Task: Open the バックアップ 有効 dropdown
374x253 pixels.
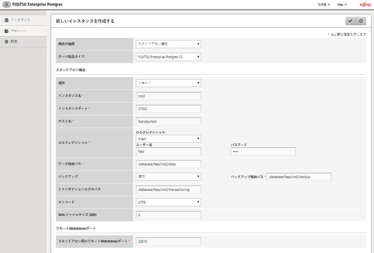Action: (169, 177)
